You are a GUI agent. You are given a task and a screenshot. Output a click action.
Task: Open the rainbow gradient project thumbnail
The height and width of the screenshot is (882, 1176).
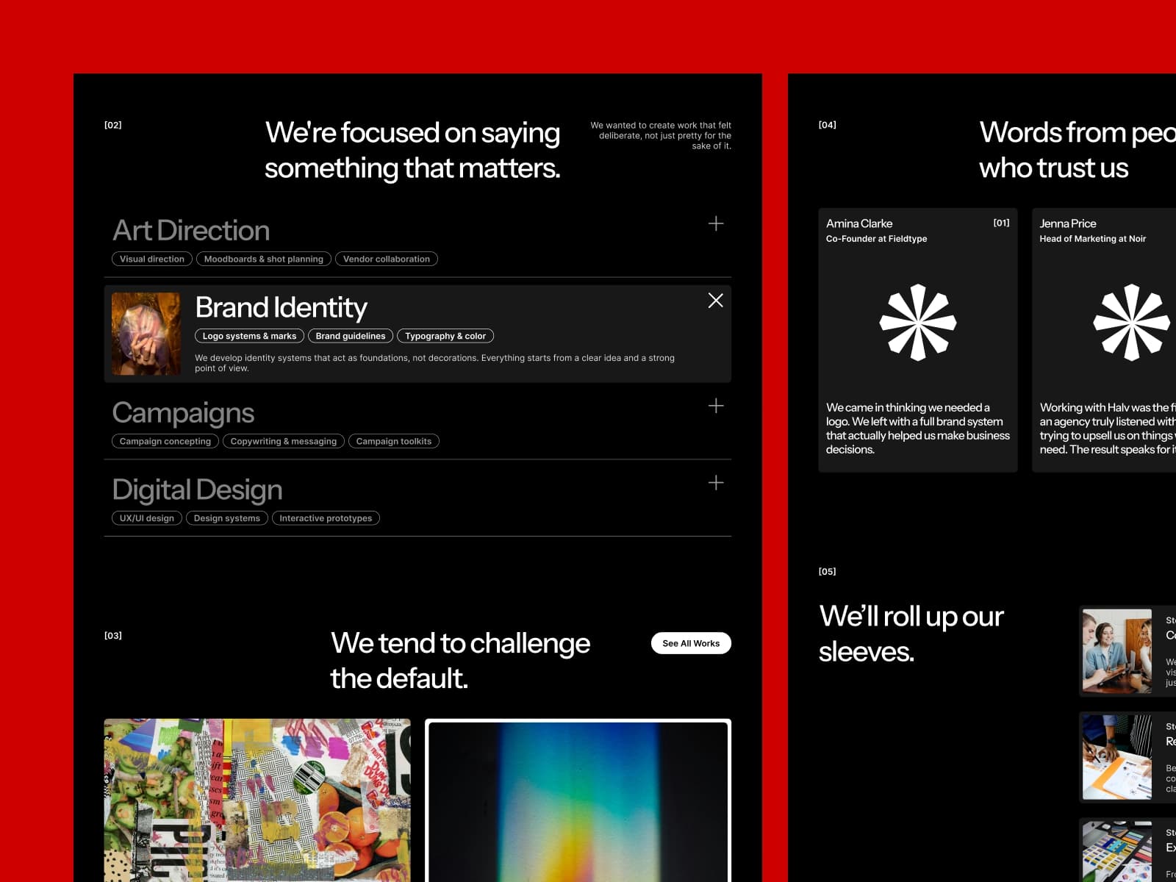point(578,801)
